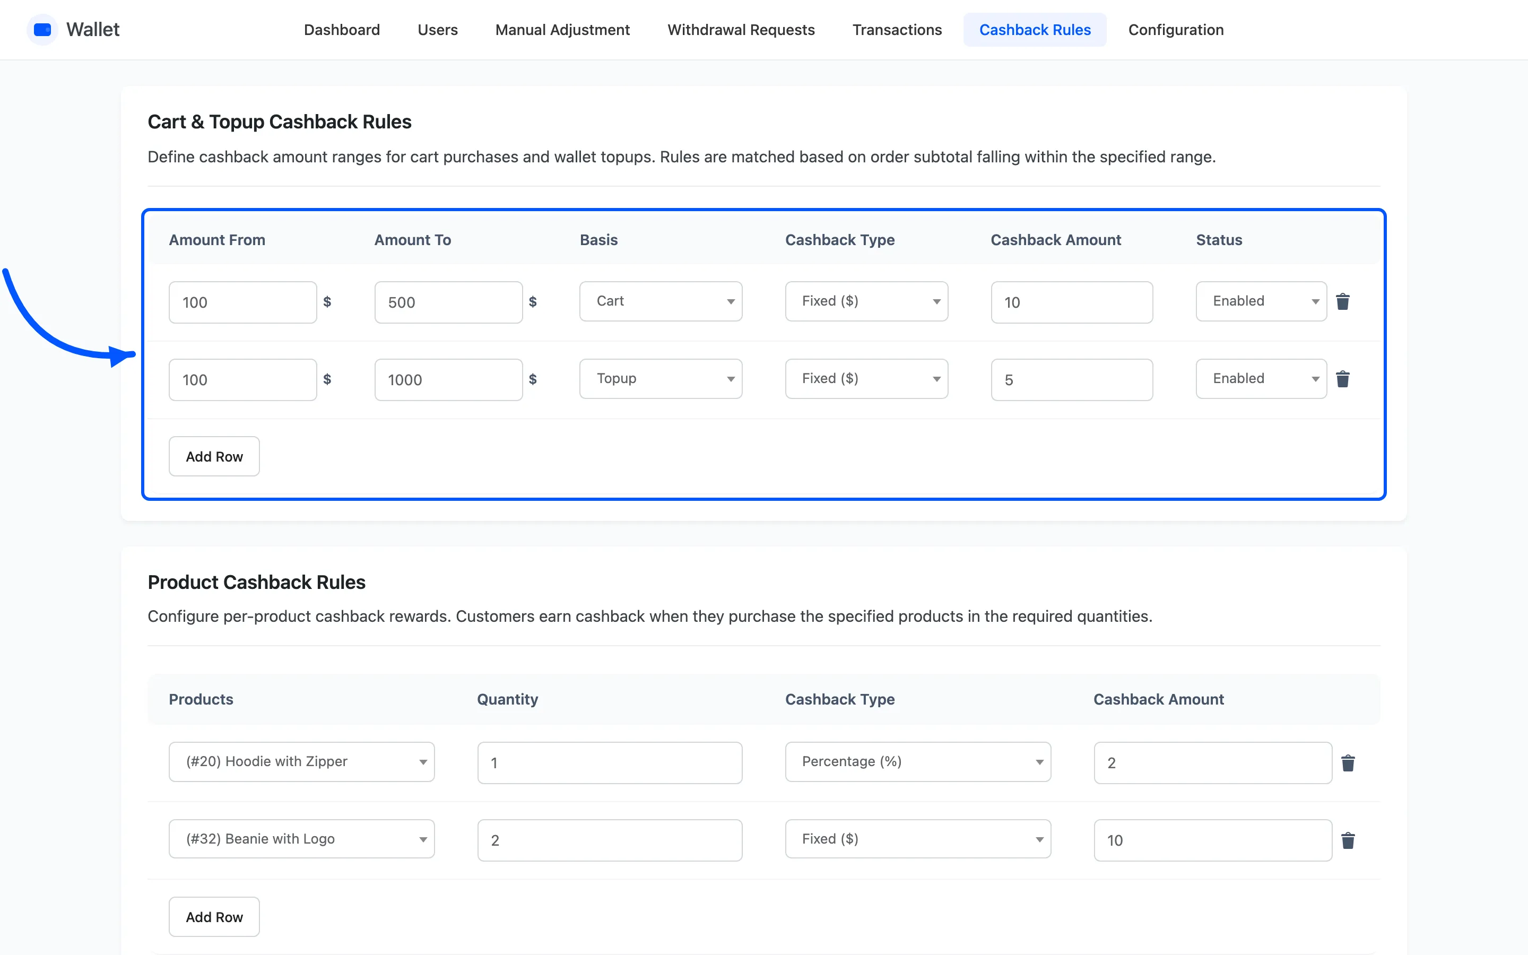The height and width of the screenshot is (955, 1528).
Task: Click Cashback Amount field in Cart row
Action: 1072,302
